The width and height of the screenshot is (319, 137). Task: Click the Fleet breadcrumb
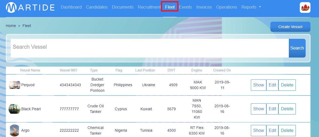coord(27,26)
